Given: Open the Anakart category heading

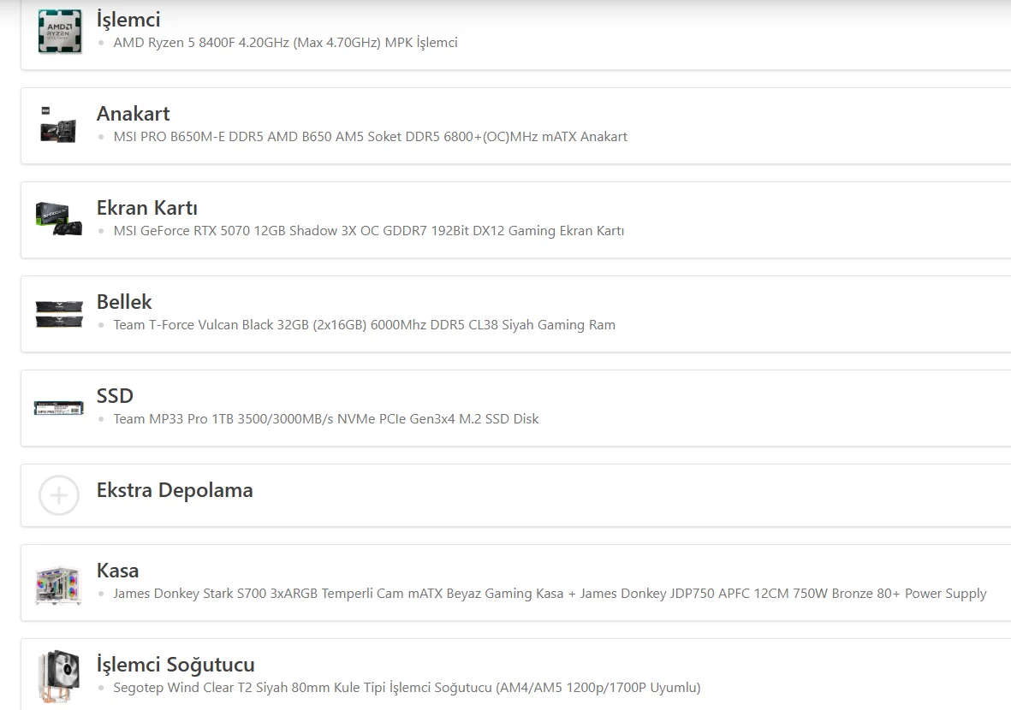Looking at the screenshot, I should [x=133, y=114].
